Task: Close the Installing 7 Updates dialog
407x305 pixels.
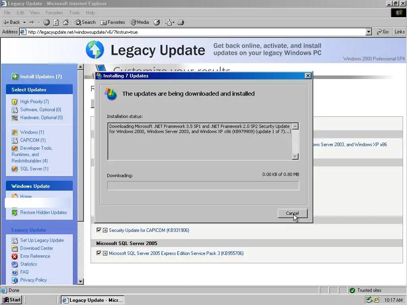Action: 308,76
